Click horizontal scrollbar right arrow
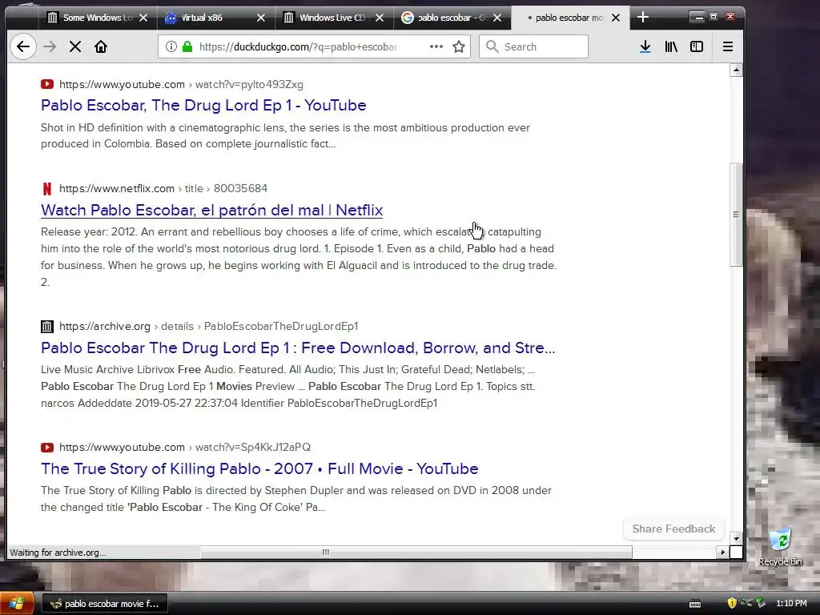820x615 pixels. (723, 553)
